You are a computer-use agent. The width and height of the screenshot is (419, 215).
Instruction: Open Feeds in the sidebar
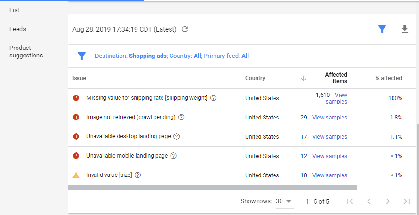point(18,29)
